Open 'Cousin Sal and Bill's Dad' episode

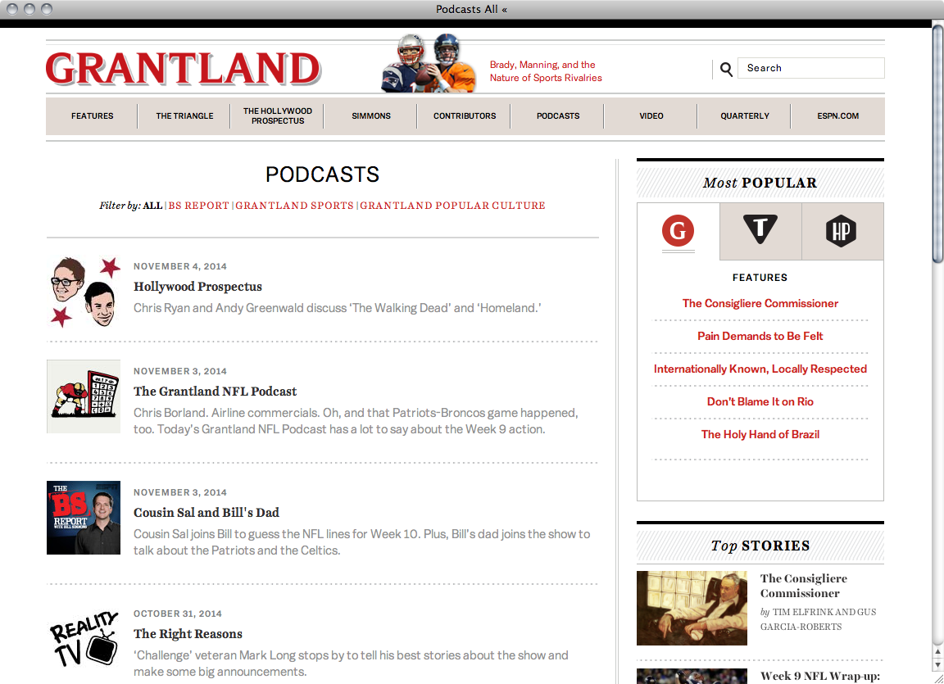coord(206,513)
